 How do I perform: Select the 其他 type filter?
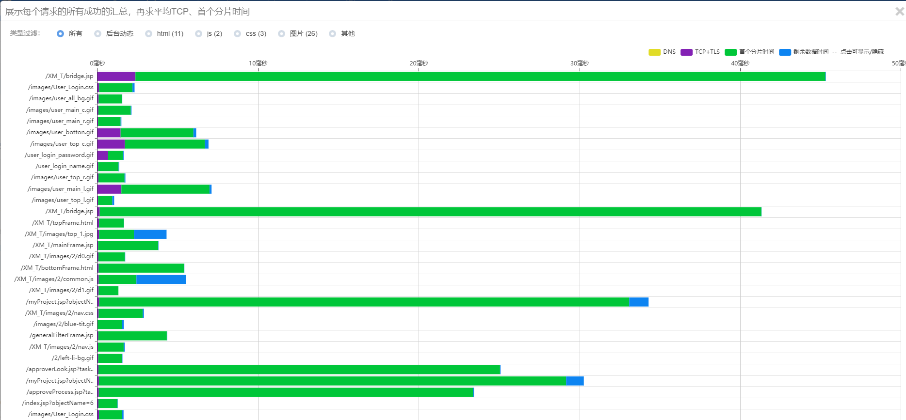point(333,33)
